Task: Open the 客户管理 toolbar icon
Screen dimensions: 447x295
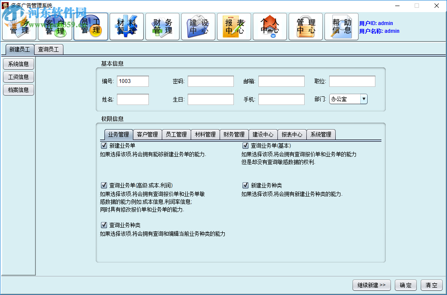Action: click(55, 26)
